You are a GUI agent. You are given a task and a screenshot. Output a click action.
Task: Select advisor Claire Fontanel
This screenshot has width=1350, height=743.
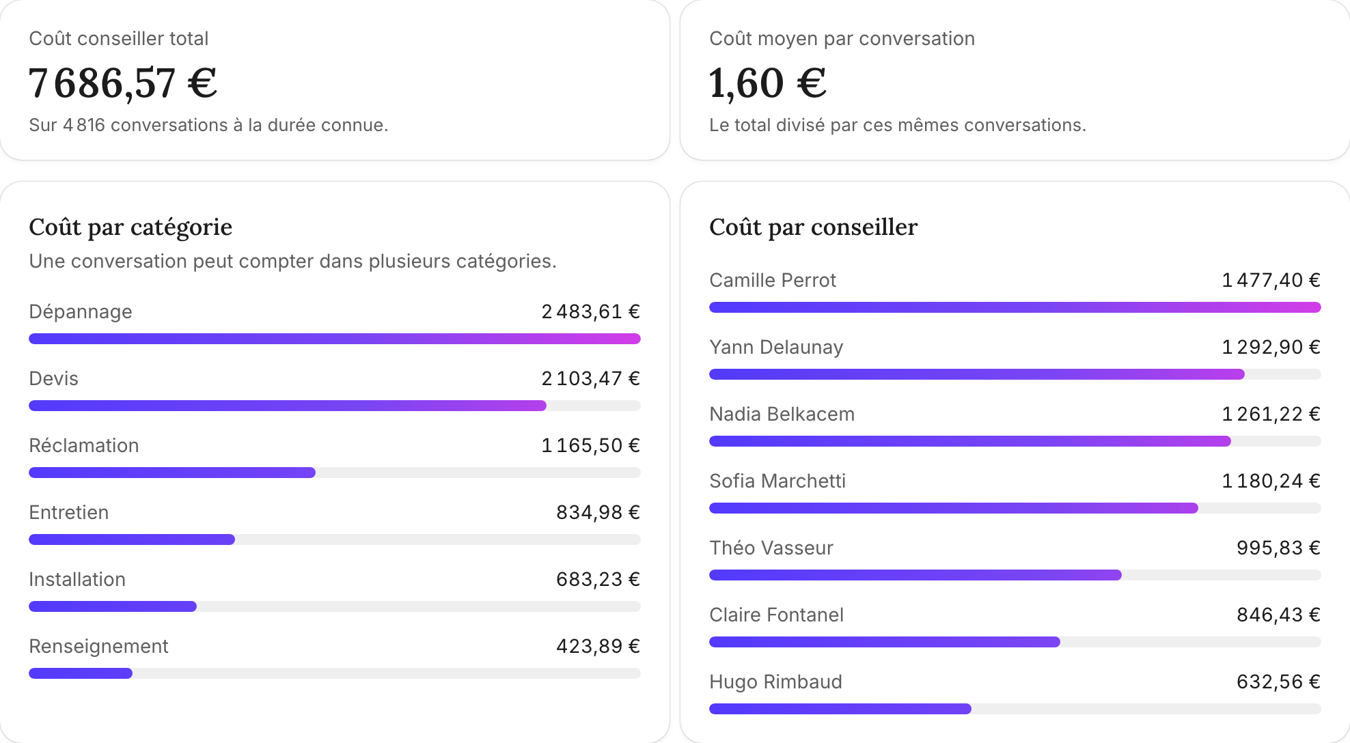point(776,615)
